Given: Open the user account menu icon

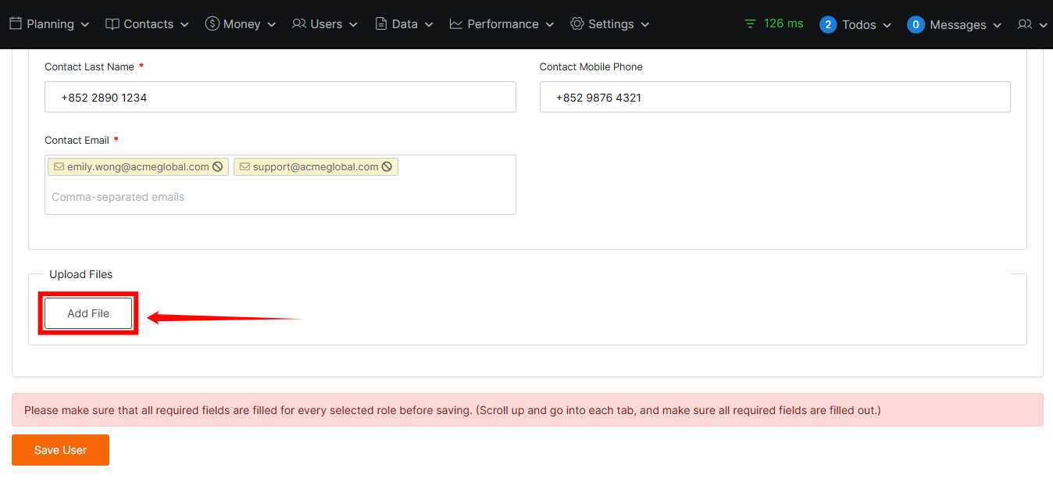Looking at the screenshot, I should pyautogui.click(x=1025, y=25).
